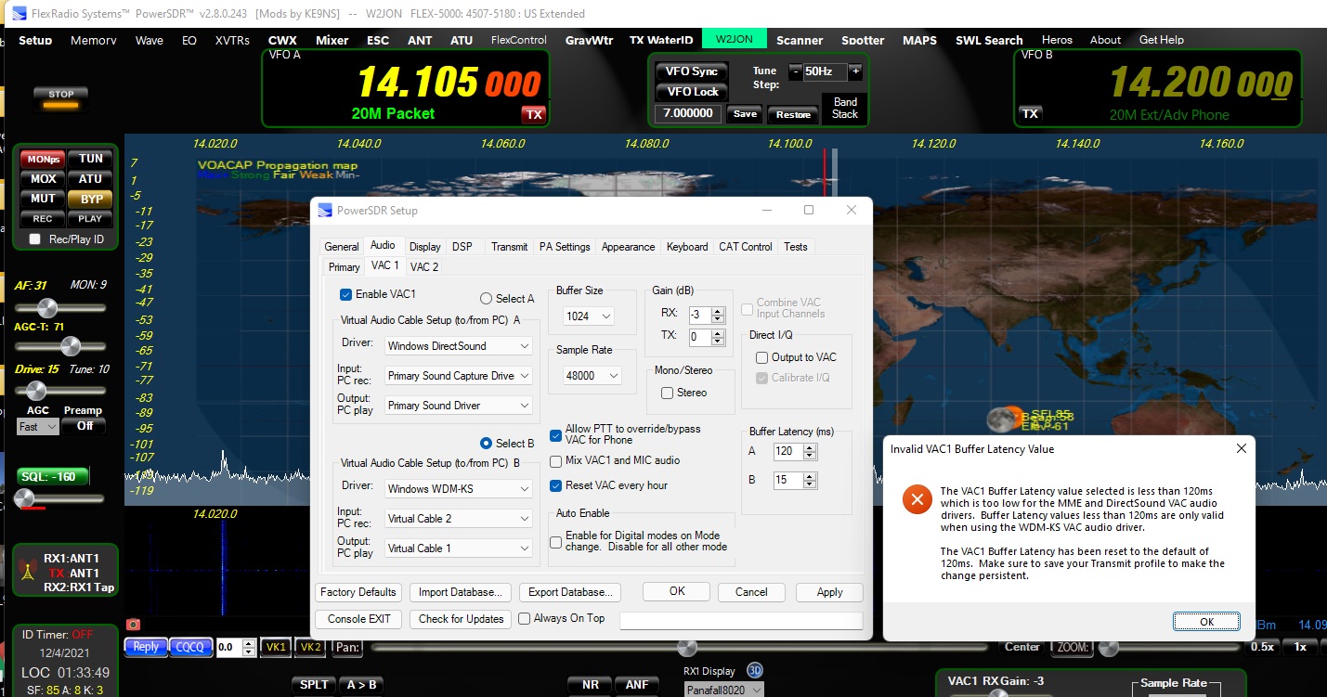Click the antenna tower icon
The width and height of the screenshot is (1327, 697).
[x=29, y=568]
